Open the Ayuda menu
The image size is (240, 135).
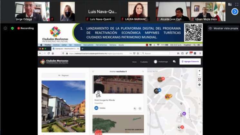coord(121,45)
